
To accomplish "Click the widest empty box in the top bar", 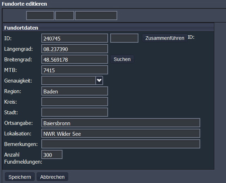I will click(x=96, y=16).
